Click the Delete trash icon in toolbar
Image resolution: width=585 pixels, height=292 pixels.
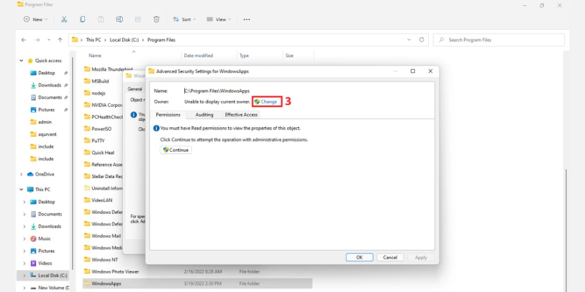(156, 19)
